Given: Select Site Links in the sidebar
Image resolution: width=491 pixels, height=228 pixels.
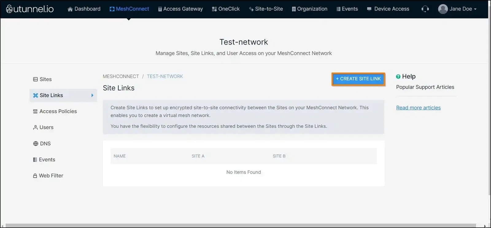Looking at the screenshot, I should [x=63, y=95].
